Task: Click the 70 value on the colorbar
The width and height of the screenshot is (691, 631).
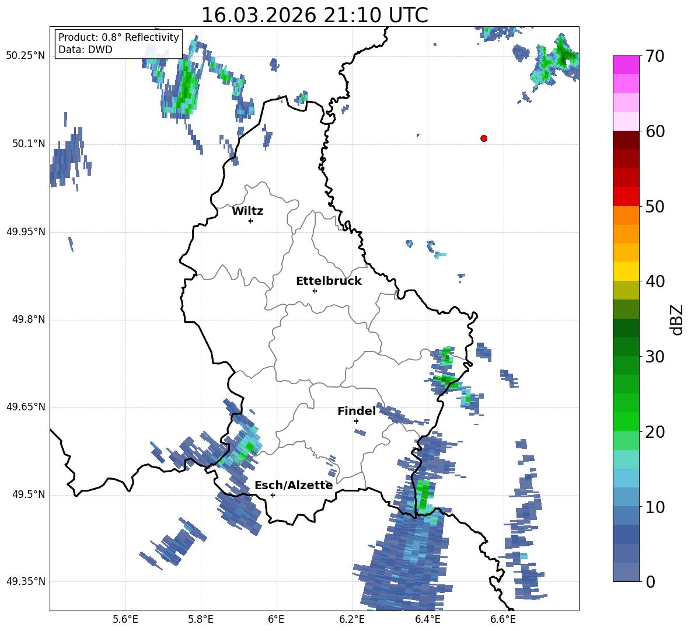Action: pos(655,57)
